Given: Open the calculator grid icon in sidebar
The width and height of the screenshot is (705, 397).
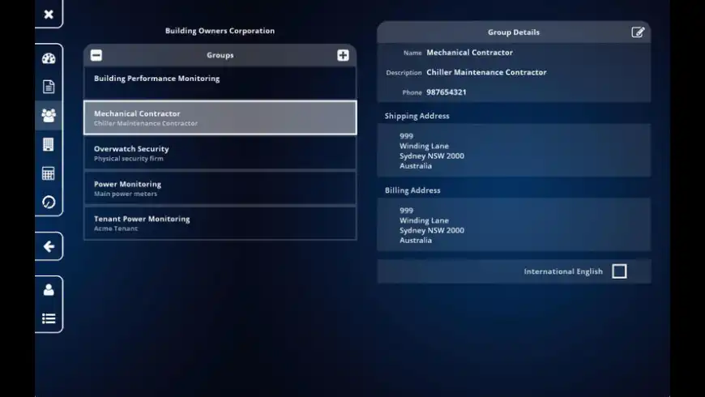Looking at the screenshot, I should pos(48,173).
